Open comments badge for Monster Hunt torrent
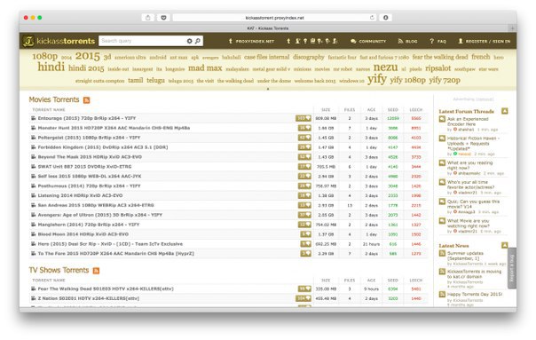The width and height of the screenshot is (536, 340). click(304, 128)
